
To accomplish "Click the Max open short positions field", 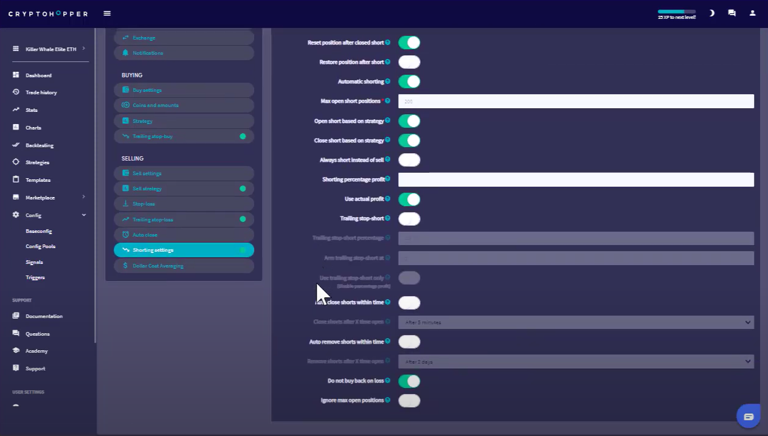I will click(575, 102).
